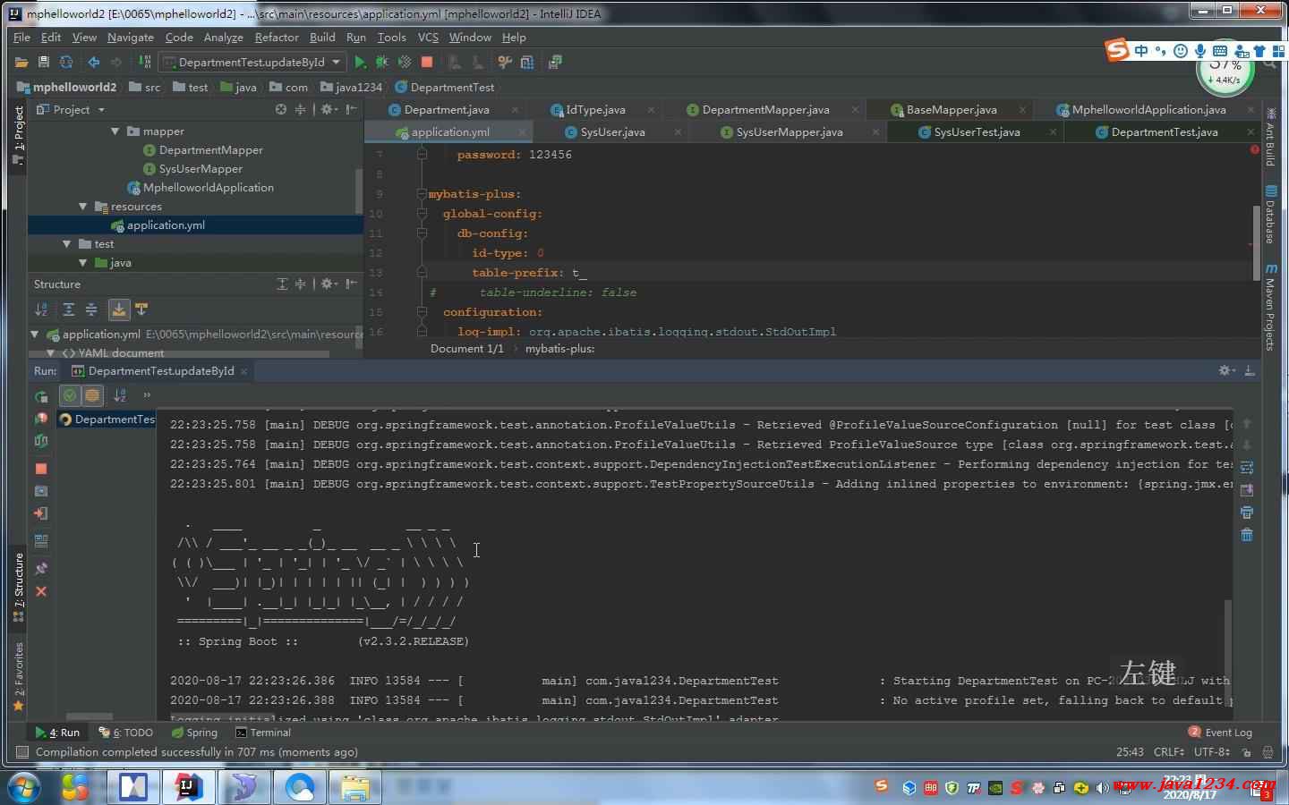Clear all console output trash icon
The image size is (1289, 805).
pos(1247,535)
